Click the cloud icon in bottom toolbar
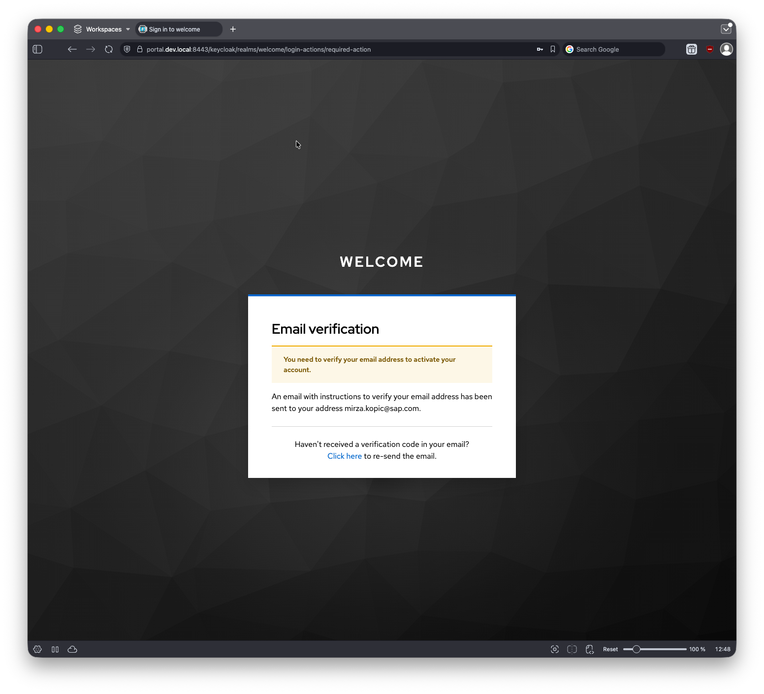764x694 pixels. pyautogui.click(x=72, y=649)
